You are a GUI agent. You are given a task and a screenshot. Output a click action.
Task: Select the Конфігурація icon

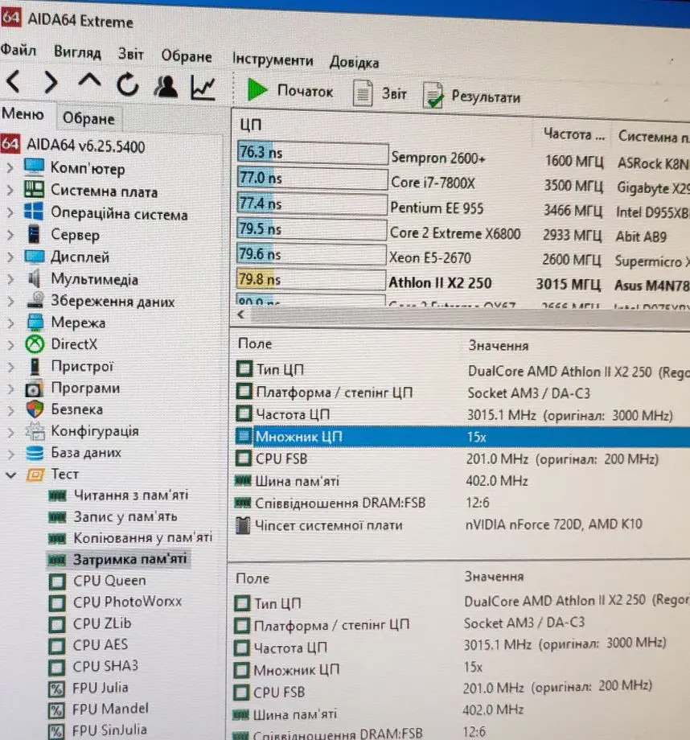[x=35, y=431]
